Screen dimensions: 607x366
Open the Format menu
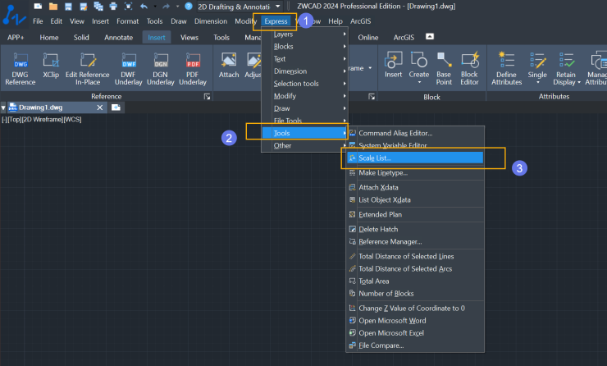coord(127,21)
